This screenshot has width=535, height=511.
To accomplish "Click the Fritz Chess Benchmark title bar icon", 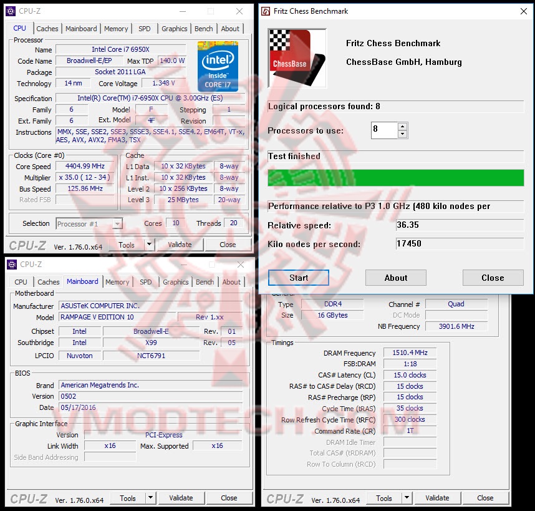I will pos(266,11).
